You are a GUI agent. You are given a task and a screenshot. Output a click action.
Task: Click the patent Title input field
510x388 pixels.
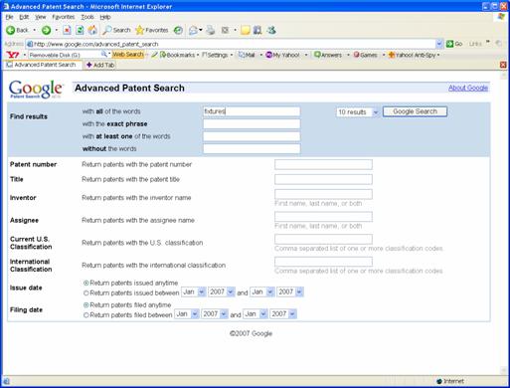tap(323, 179)
